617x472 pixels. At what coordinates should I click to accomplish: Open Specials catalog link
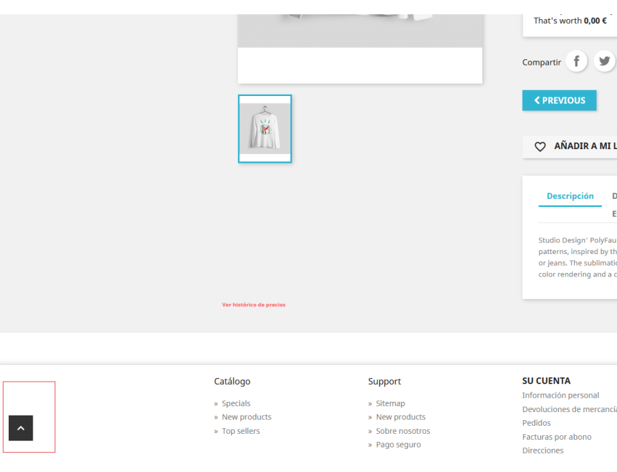235,403
